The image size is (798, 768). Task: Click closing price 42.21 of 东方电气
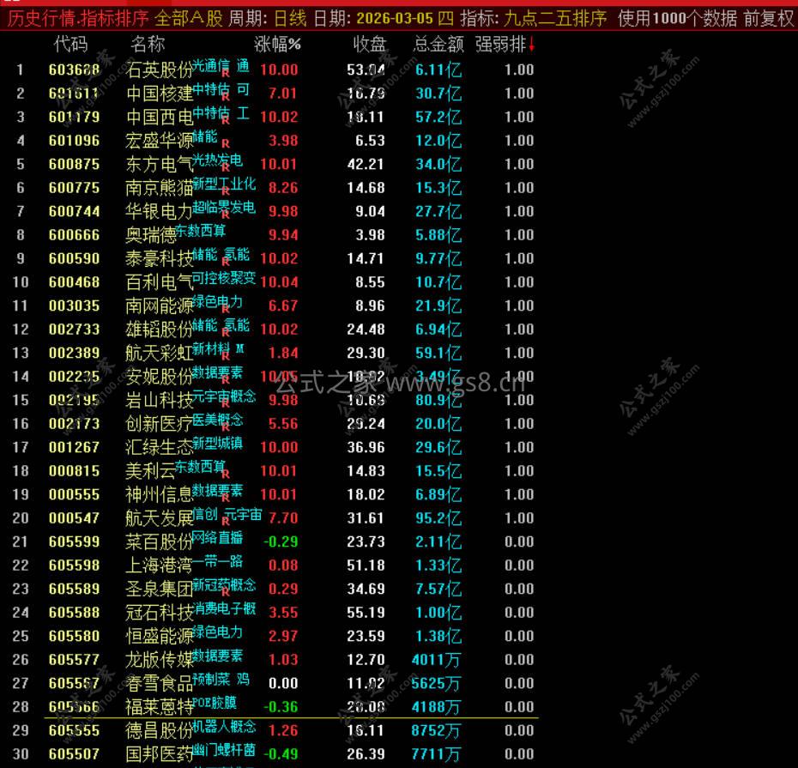(366, 165)
